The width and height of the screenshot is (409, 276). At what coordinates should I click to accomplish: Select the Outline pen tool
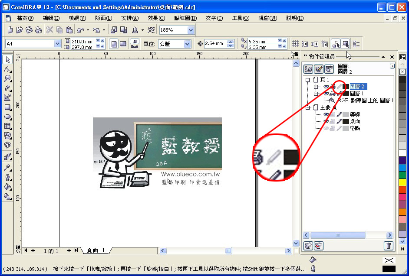[x=7, y=177]
